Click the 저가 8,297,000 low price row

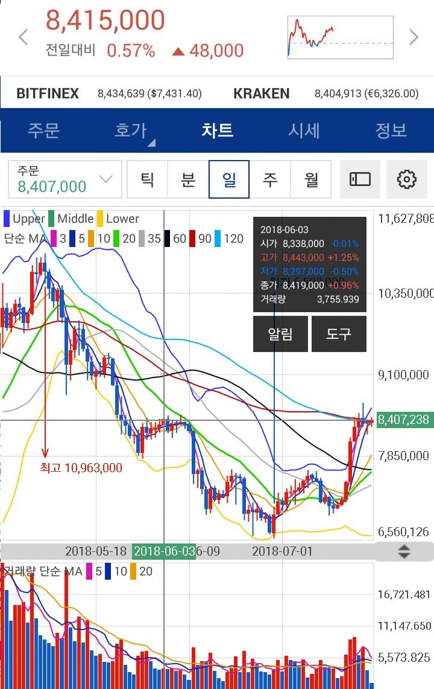pos(309,272)
